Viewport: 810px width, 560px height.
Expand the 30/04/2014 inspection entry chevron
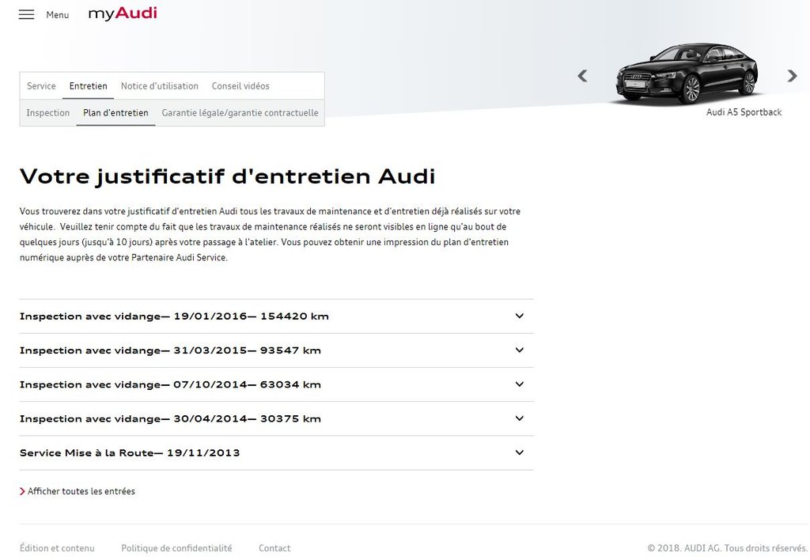coord(519,418)
